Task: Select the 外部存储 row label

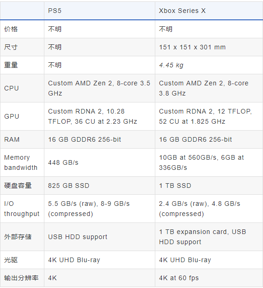Action: pos(22,237)
